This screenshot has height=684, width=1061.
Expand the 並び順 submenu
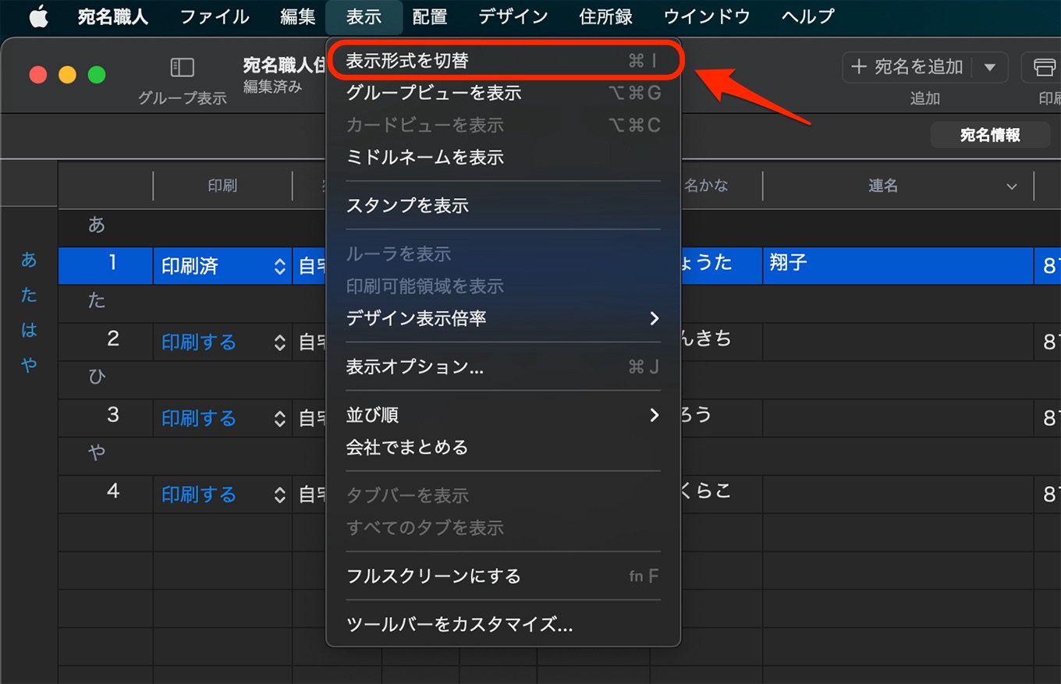coord(503,415)
